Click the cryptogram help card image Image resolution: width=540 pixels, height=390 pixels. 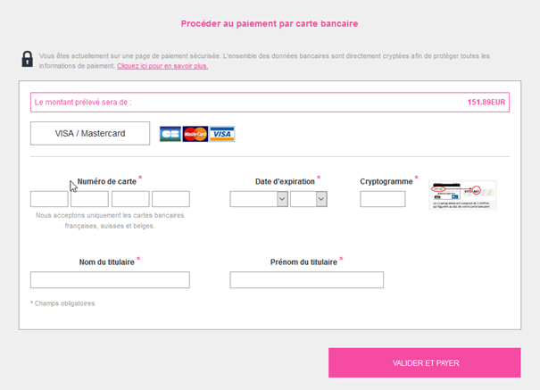tap(462, 195)
